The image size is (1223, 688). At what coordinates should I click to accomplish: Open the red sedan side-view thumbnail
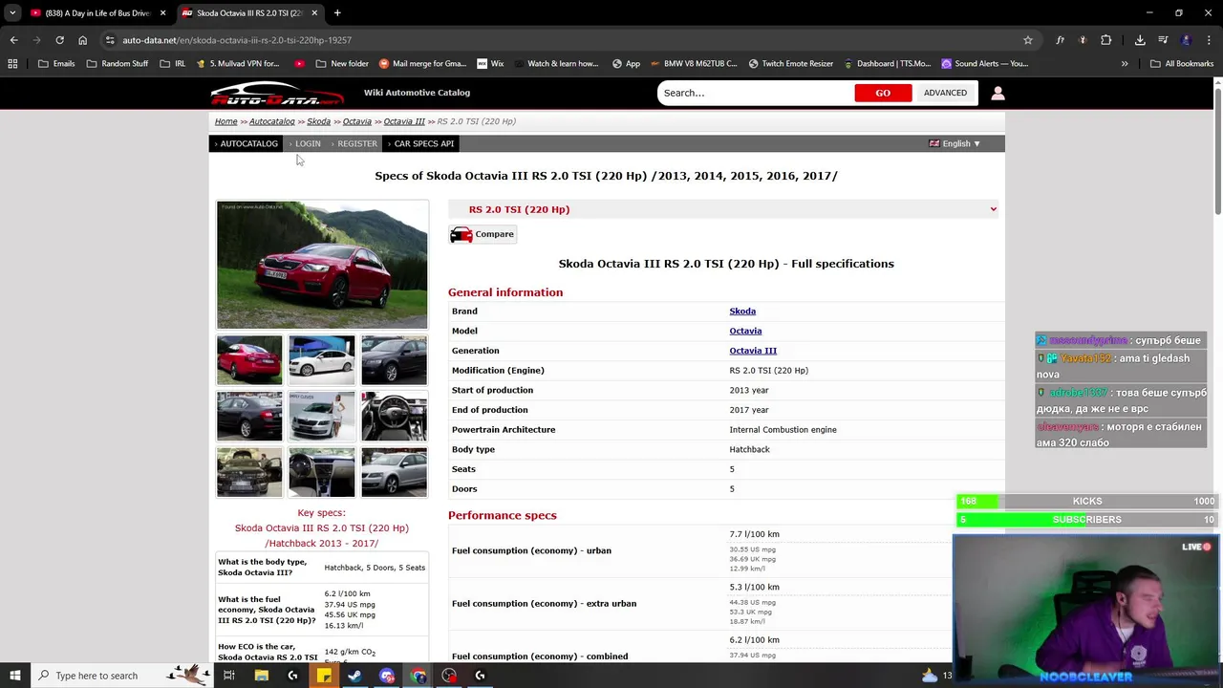(x=249, y=359)
